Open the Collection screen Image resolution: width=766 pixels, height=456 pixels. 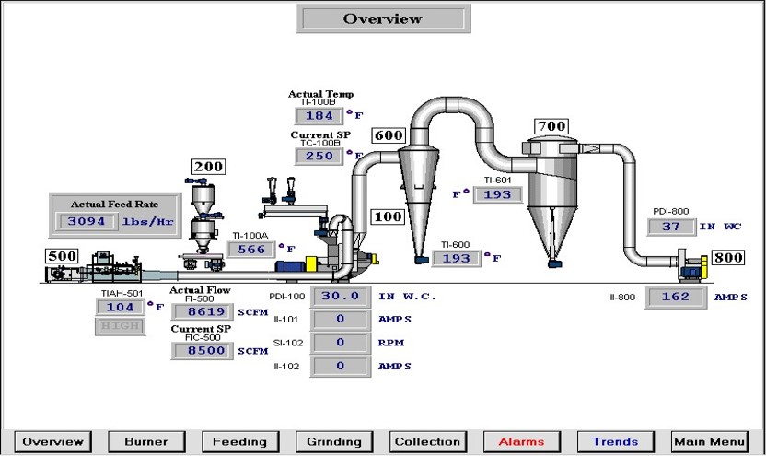[427, 441]
